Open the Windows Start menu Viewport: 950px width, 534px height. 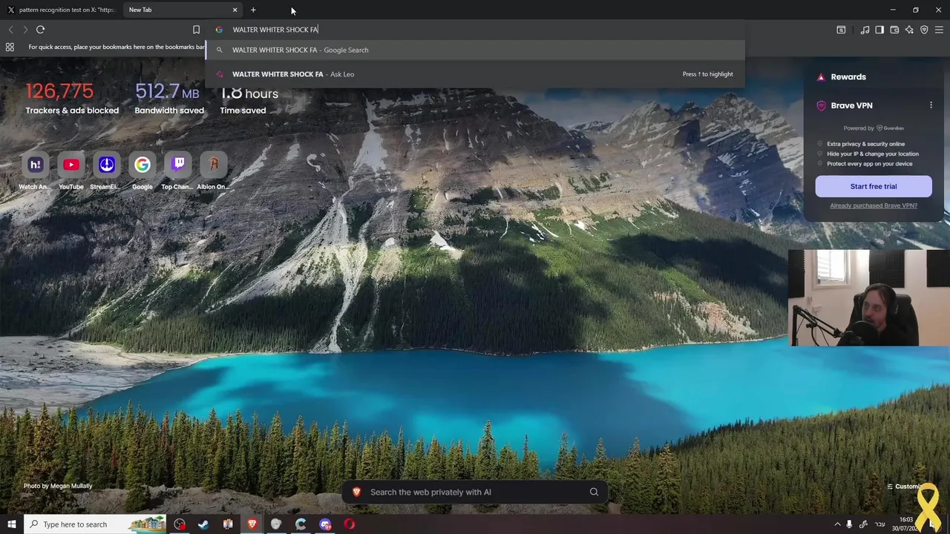pyautogui.click(x=11, y=524)
